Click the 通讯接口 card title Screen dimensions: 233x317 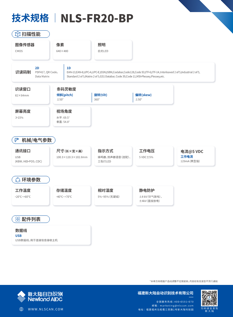click(23, 151)
